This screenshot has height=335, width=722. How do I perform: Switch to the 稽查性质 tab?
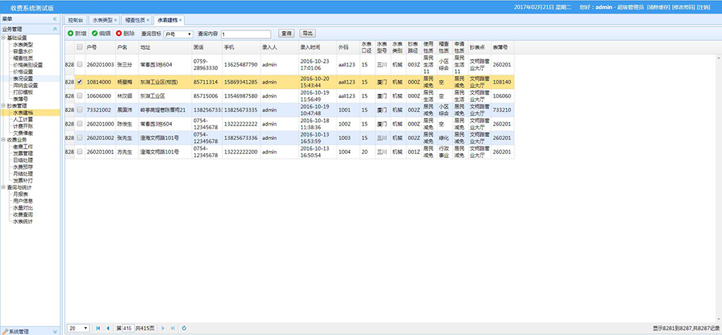click(x=135, y=20)
